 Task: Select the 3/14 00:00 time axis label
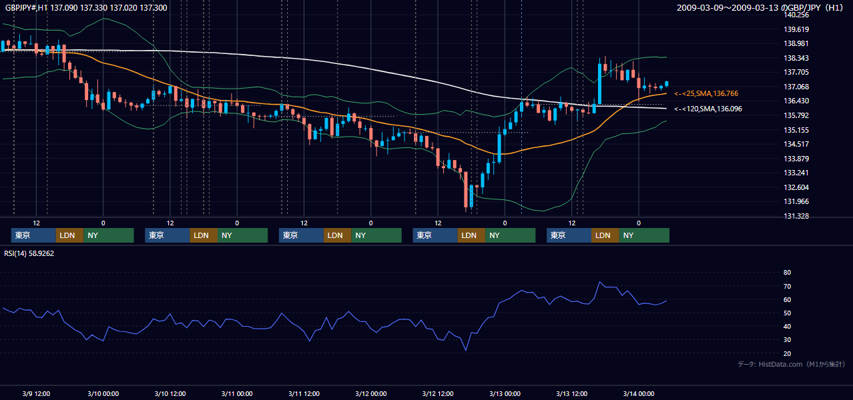coord(639,393)
